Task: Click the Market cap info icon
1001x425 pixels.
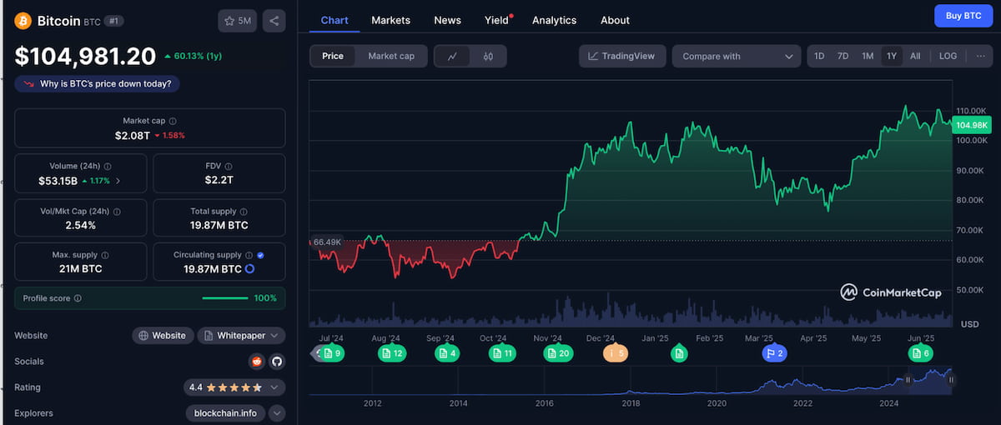Action: tap(174, 121)
